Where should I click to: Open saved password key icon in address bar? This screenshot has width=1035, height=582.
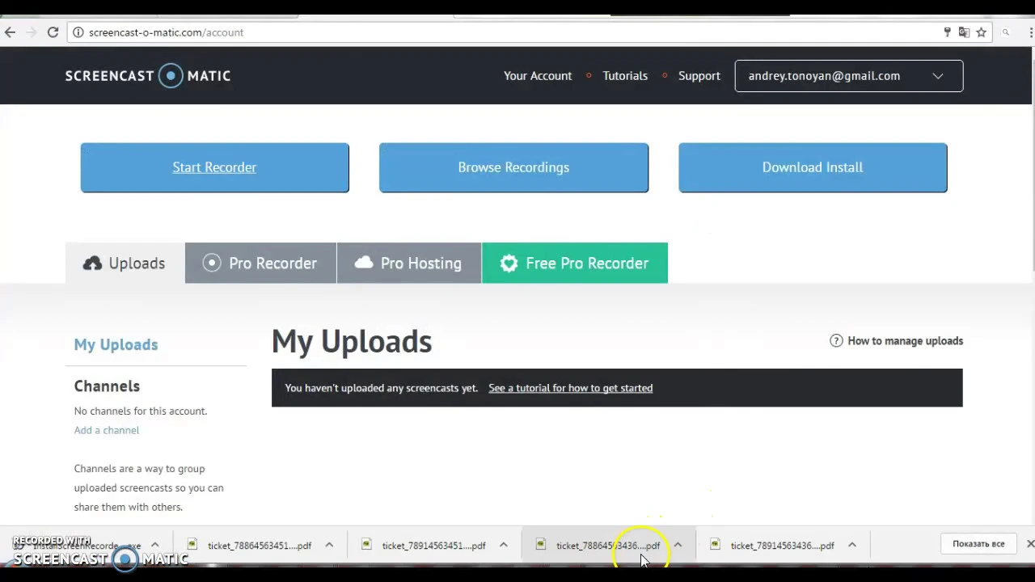[x=947, y=32]
